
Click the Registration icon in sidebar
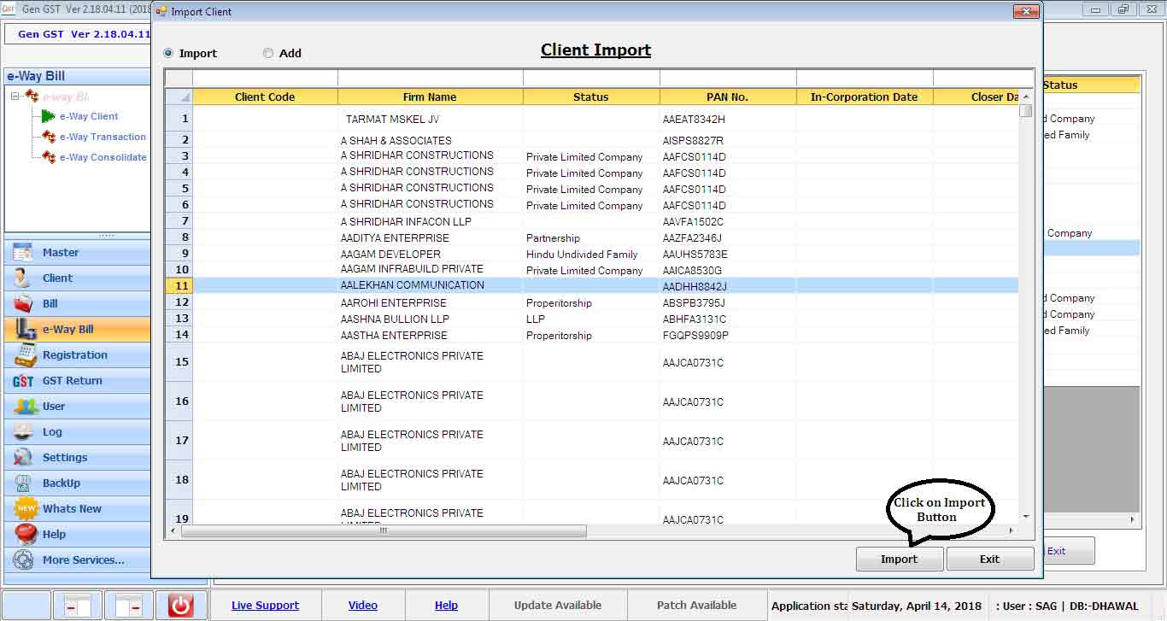tap(23, 355)
